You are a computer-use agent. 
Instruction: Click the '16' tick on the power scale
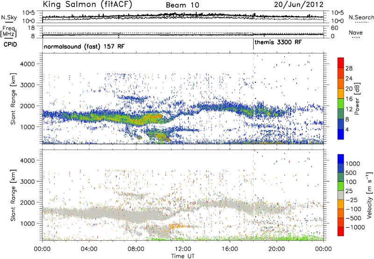tap(349, 99)
